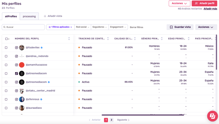The image size is (219, 124).
Task: Check the box for active @atresmediacom row
Action: [6, 82]
